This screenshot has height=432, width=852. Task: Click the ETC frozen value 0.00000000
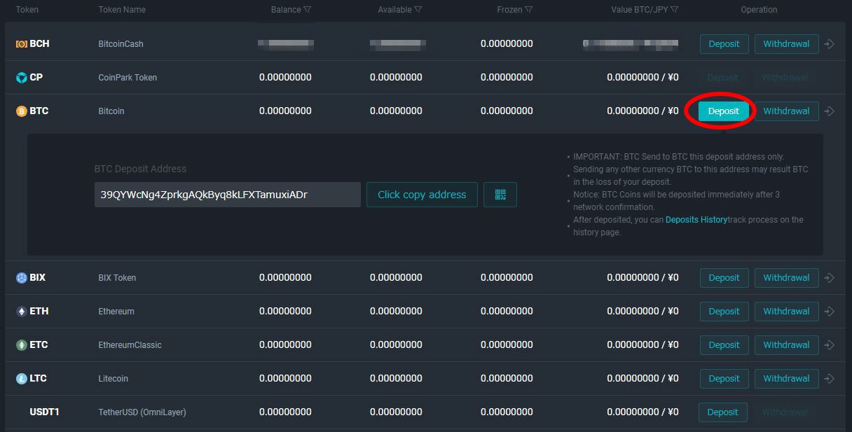(507, 345)
